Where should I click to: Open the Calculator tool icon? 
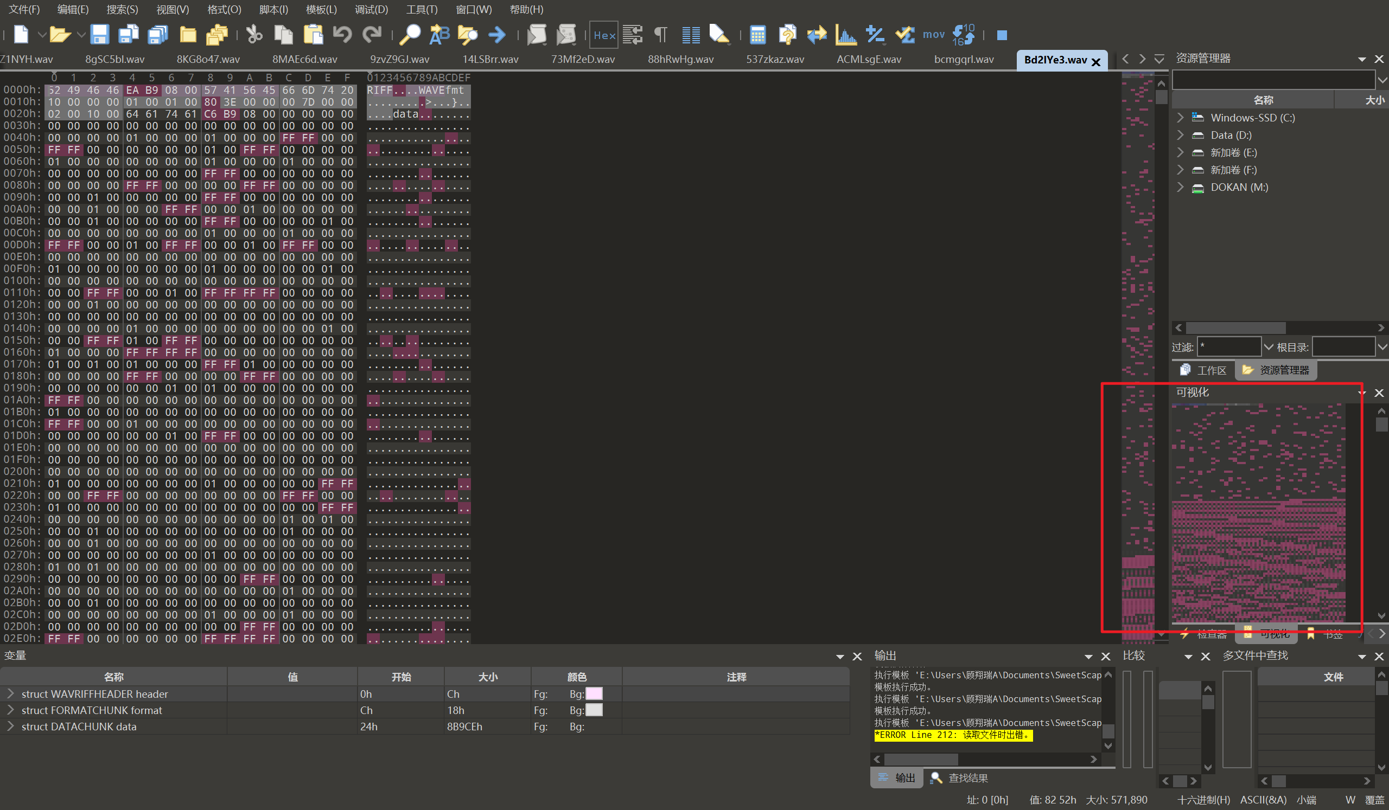(757, 35)
